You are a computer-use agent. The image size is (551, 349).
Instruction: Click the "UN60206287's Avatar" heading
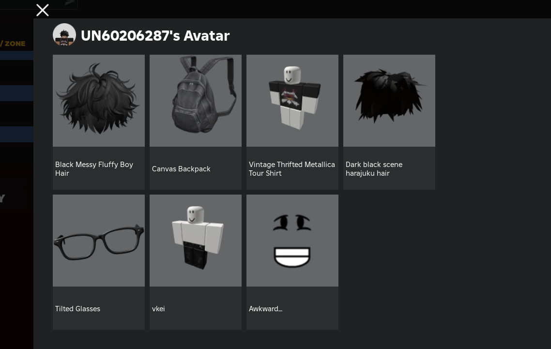155,35
